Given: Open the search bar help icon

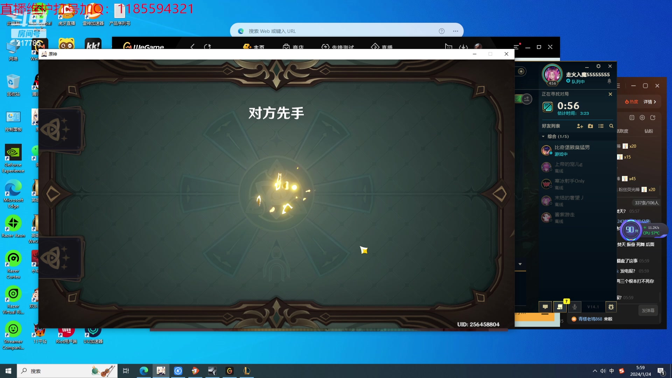Looking at the screenshot, I should 442,31.
